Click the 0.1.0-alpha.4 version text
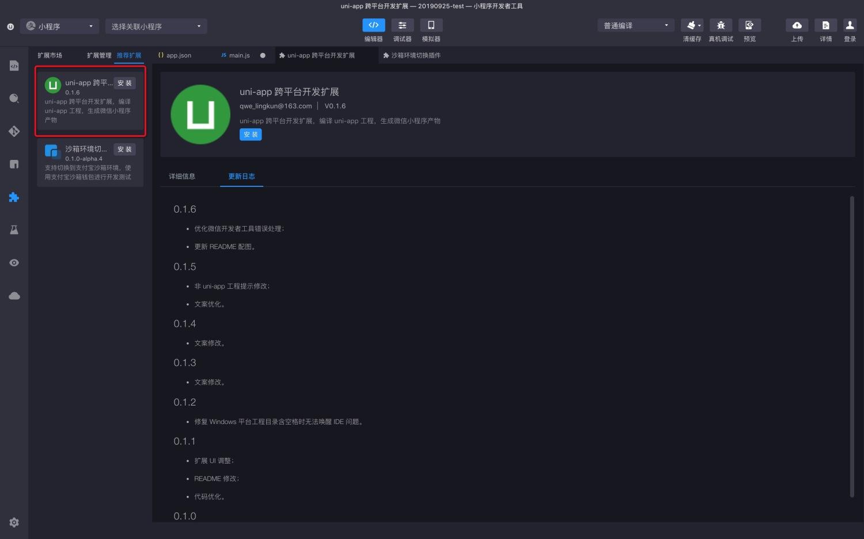Screen dimensions: 864x539 click(x=84, y=159)
